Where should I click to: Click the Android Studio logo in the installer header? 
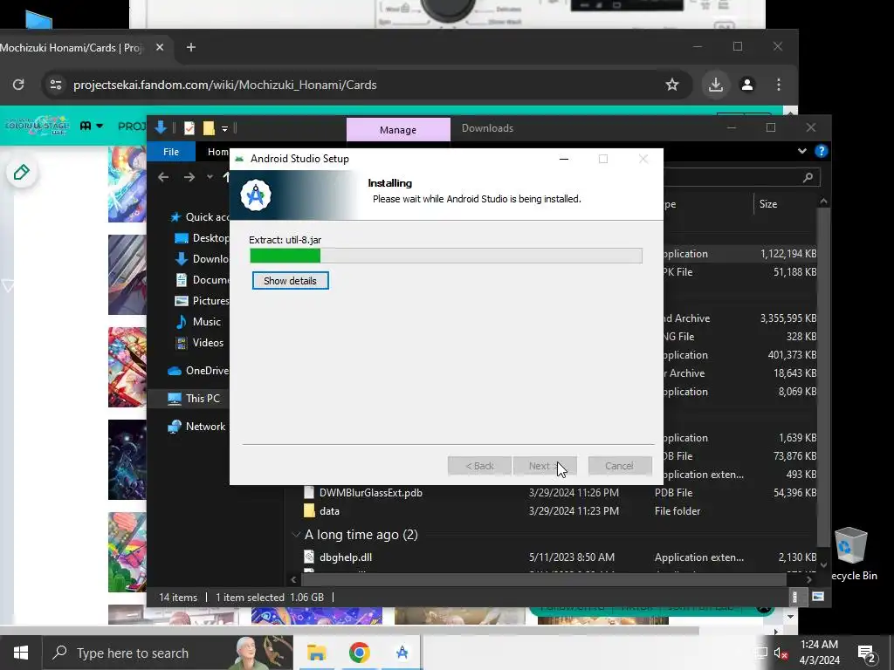point(256,195)
